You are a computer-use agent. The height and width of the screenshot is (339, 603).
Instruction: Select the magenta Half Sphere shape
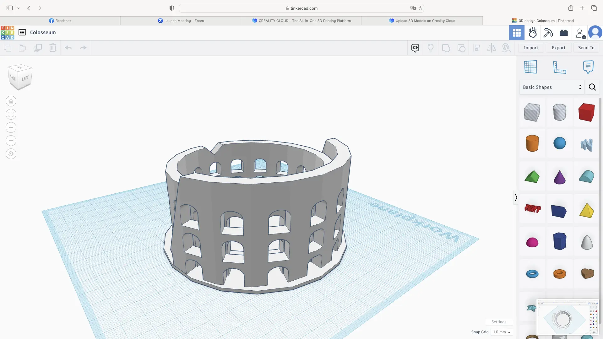pos(532,242)
